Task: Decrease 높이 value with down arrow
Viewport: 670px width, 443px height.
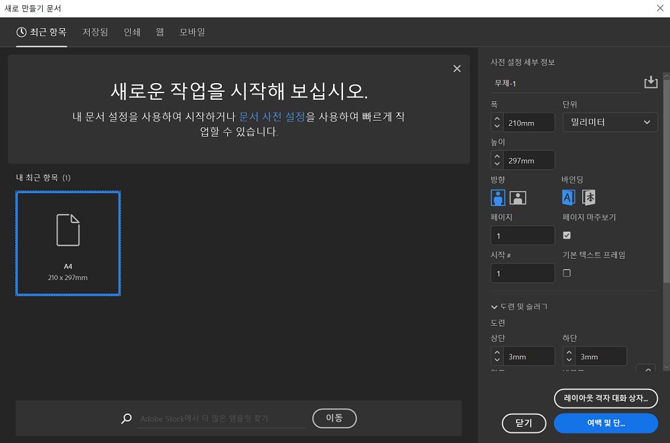Action: pyautogui.click(x=497, y=164)
